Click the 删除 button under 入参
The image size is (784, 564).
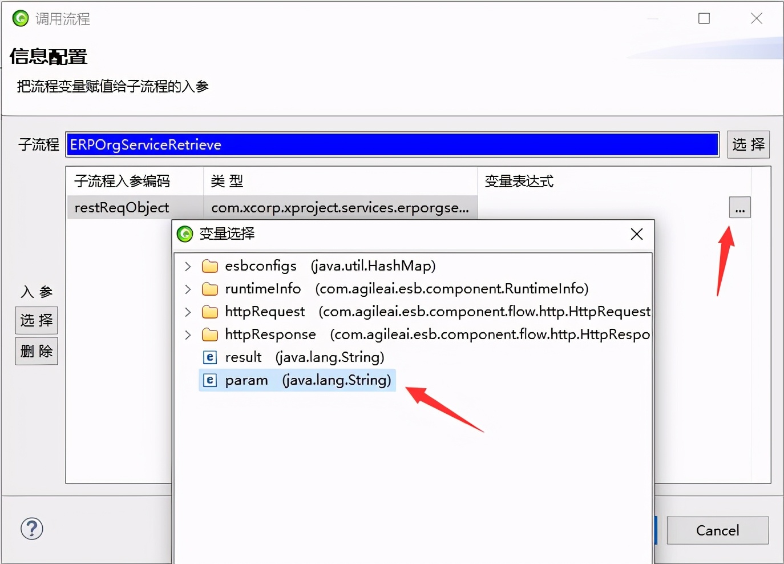[x=36, y=351]
